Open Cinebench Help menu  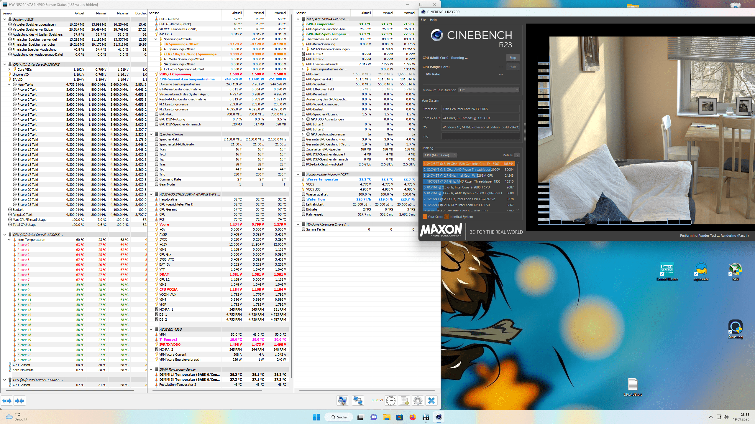[433, 20]
